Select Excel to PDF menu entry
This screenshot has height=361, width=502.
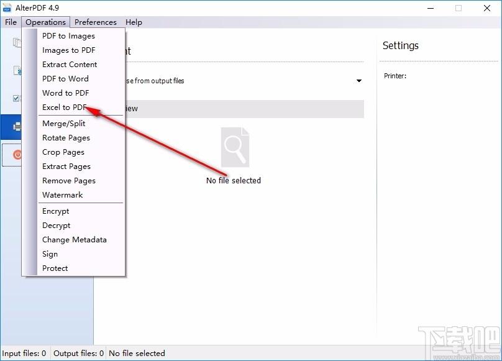click(65, 107)
